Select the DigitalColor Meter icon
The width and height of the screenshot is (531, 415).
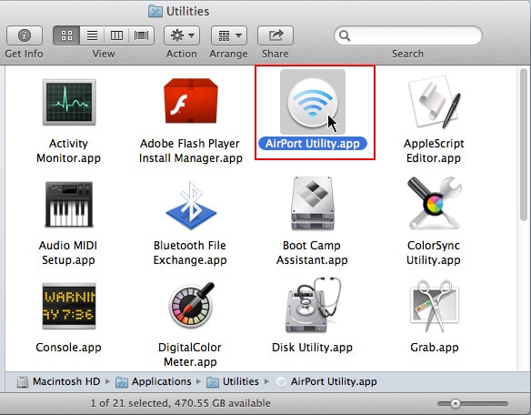[192, 305]
